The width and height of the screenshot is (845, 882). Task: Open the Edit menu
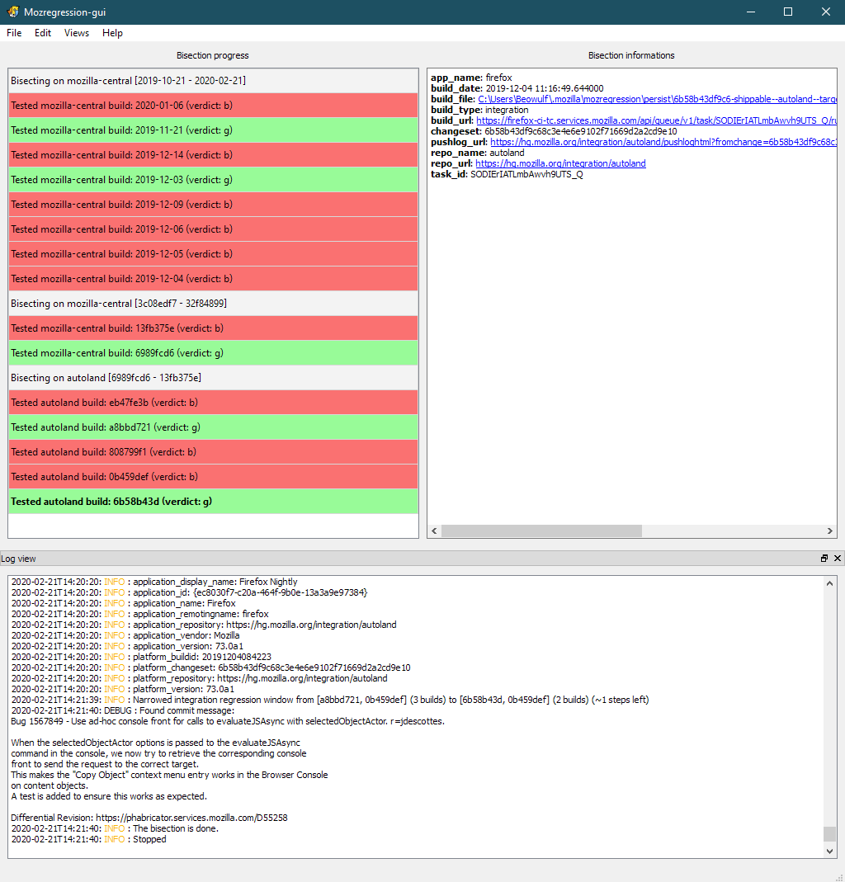click(43, 33)
